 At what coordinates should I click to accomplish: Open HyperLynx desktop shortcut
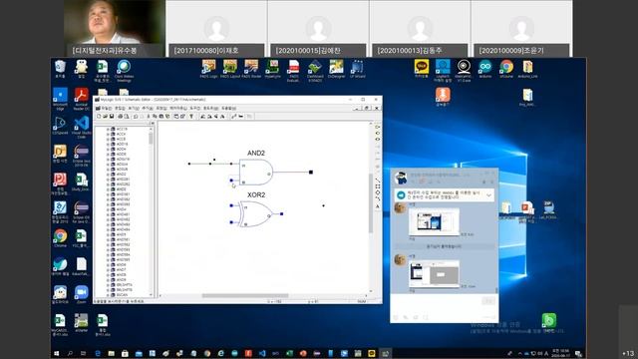click(272, 69)
